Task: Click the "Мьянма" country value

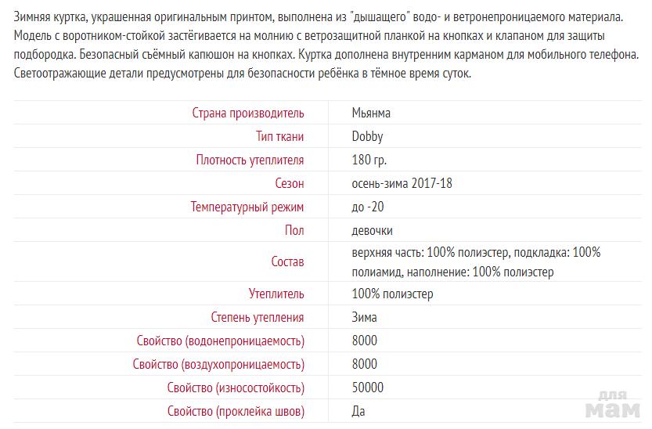Action: click(371, 113)
